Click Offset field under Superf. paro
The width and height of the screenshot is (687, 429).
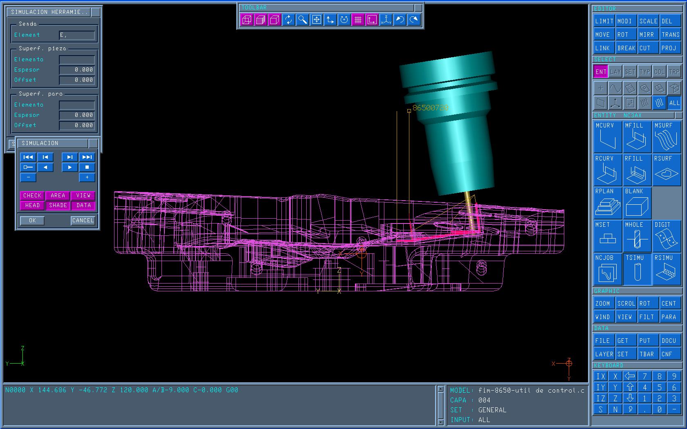77,125
